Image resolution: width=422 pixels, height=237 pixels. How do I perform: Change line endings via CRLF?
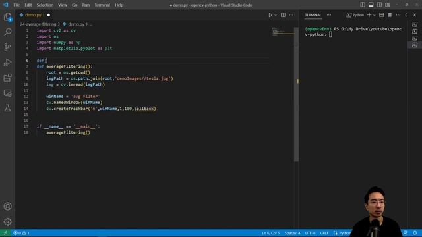tap(324, 233)
